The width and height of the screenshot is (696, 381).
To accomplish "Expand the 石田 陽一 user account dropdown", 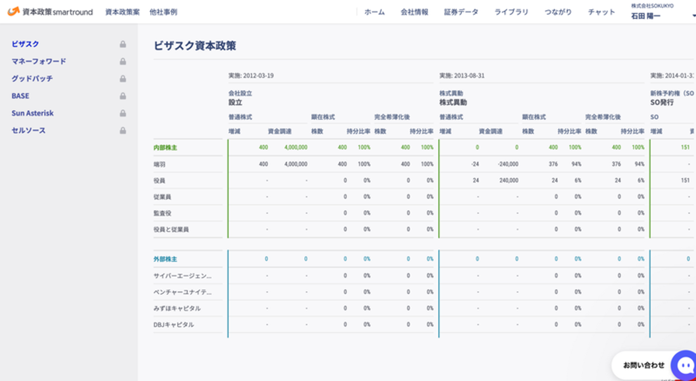I will click(x=694, y=16).
